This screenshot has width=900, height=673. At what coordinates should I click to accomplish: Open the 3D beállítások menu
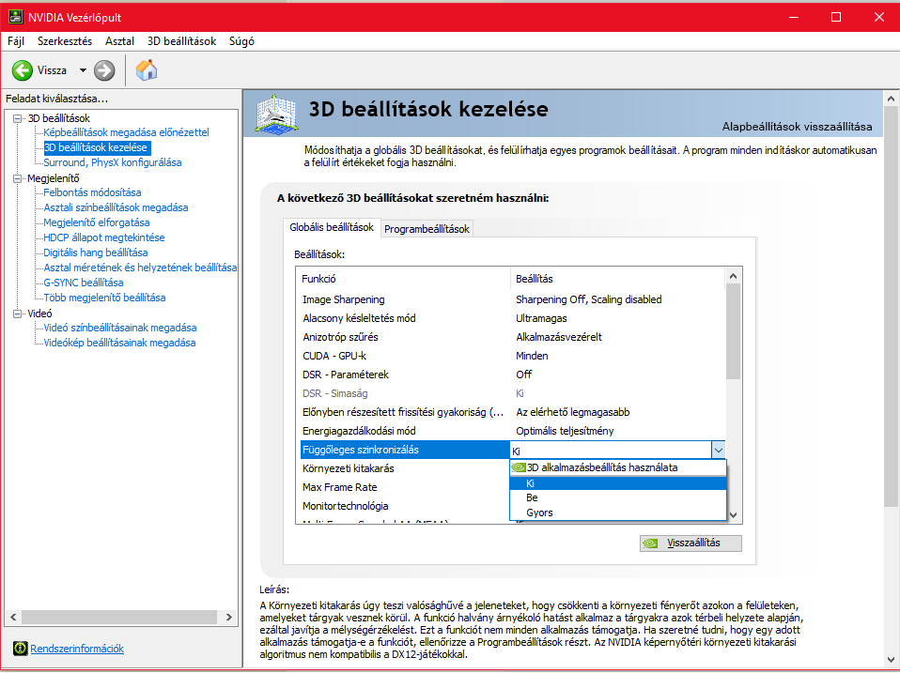182,41
